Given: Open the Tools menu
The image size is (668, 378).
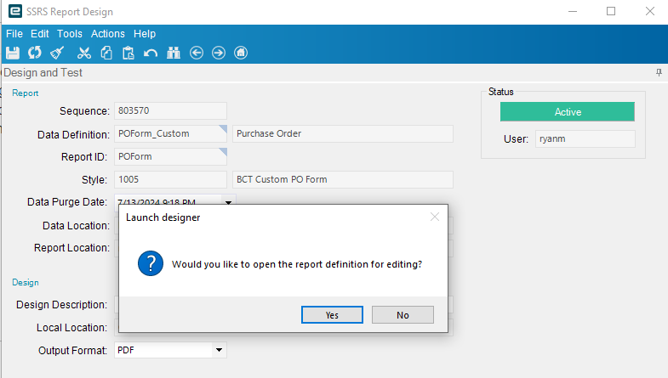Looking at the screenshot, I should point(70,34).
